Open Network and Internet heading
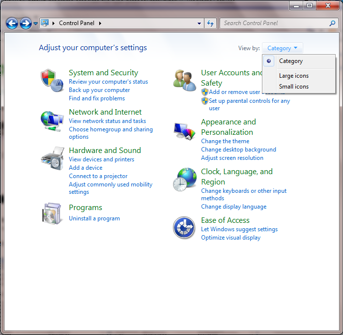The width and height of the screenshot is (343, 335). [105, 112]
